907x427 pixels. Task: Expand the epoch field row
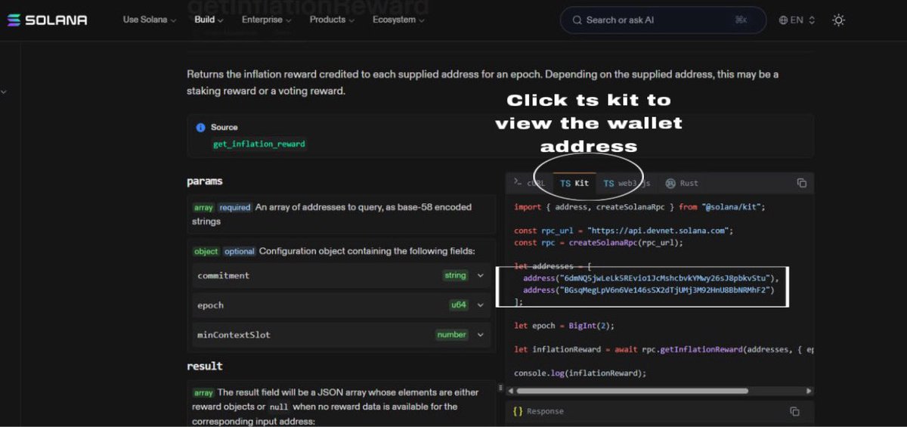pos(341,305)
